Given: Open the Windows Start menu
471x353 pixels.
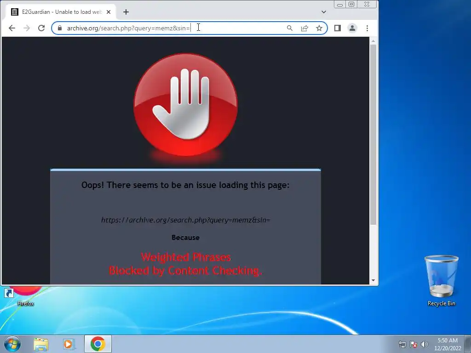Looking at the screenshot, I should click(12, 344).
